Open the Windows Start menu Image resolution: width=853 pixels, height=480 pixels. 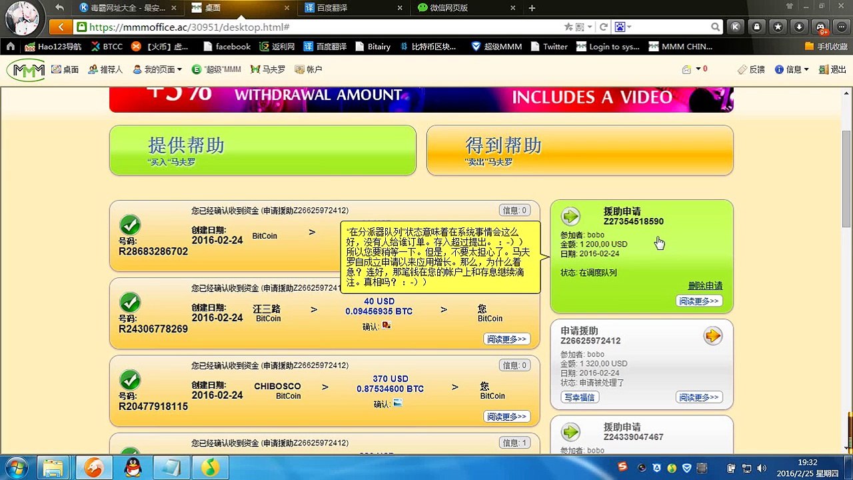(x=15, y=467)
